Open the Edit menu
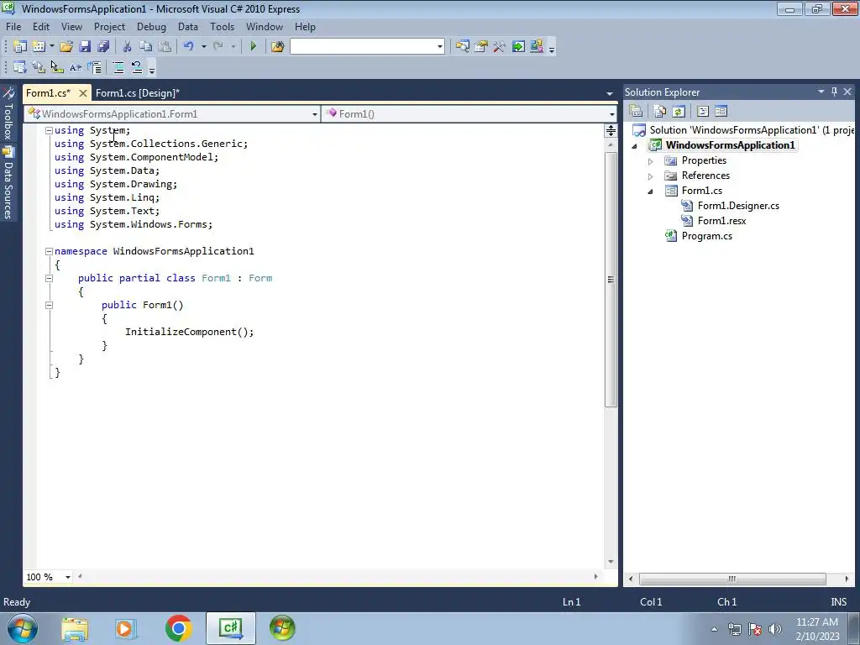The width and height of the screenshot is (860, 645). click(41, 27)
